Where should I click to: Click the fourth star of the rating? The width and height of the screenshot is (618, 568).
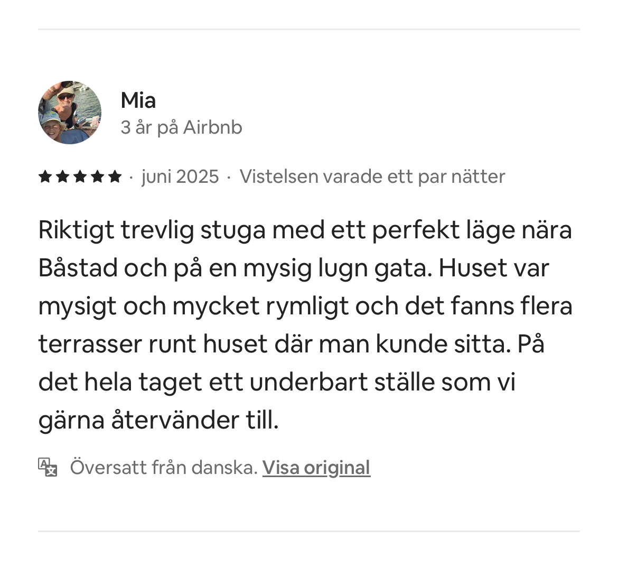[98, 176]
